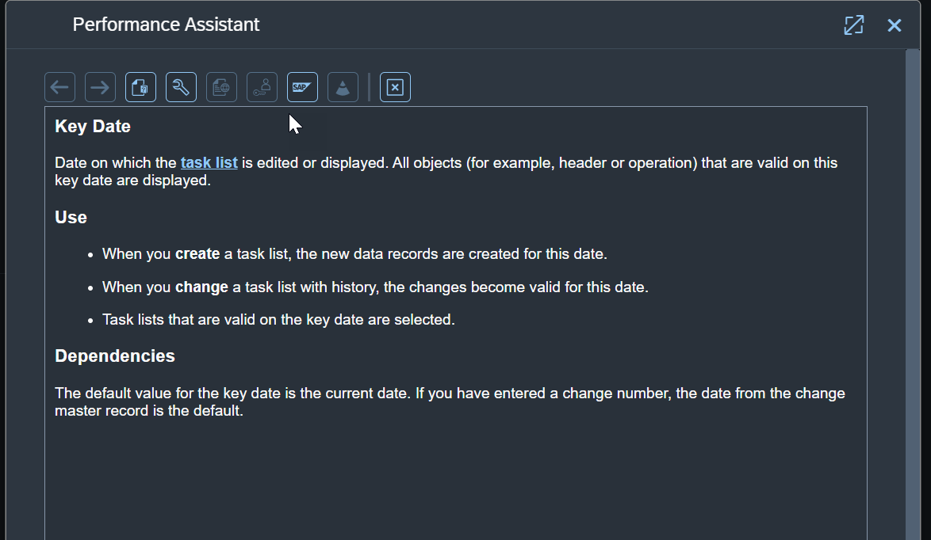Click the cone-shaped toolbar icon
The image size is (931, 540).
[343, 87]
